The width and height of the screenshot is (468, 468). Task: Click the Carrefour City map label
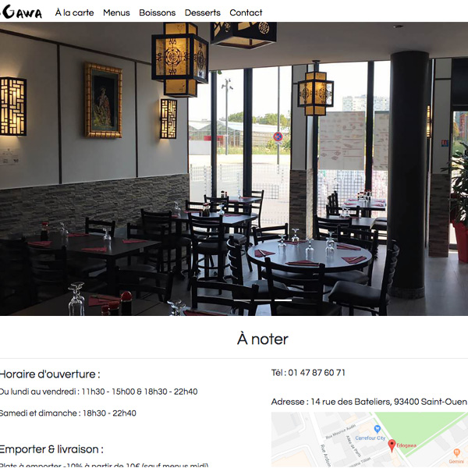click(370, 438)
